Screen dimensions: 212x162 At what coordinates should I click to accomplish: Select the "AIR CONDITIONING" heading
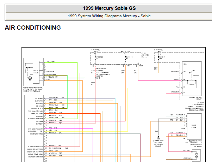click(x=33, y=28)
